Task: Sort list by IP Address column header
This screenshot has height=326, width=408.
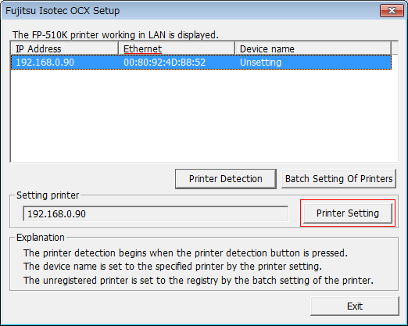Action: pyautogui.click(x=65, y=48)
